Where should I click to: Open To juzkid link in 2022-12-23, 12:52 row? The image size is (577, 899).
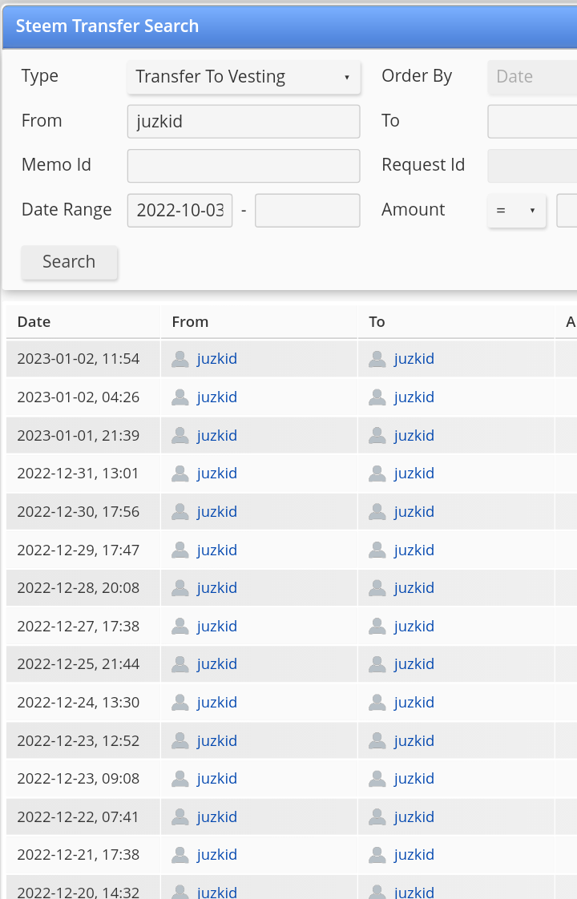[x=414, y=741]
